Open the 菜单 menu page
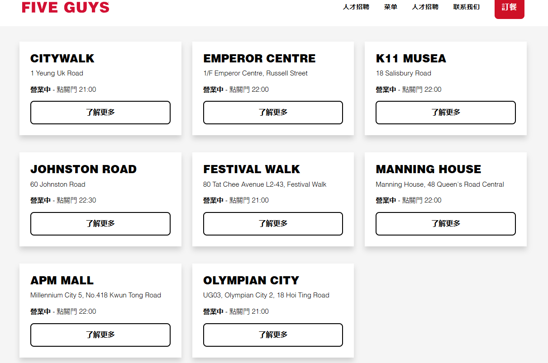The width and height of the screenshot is (548, 363). point(391,7)
